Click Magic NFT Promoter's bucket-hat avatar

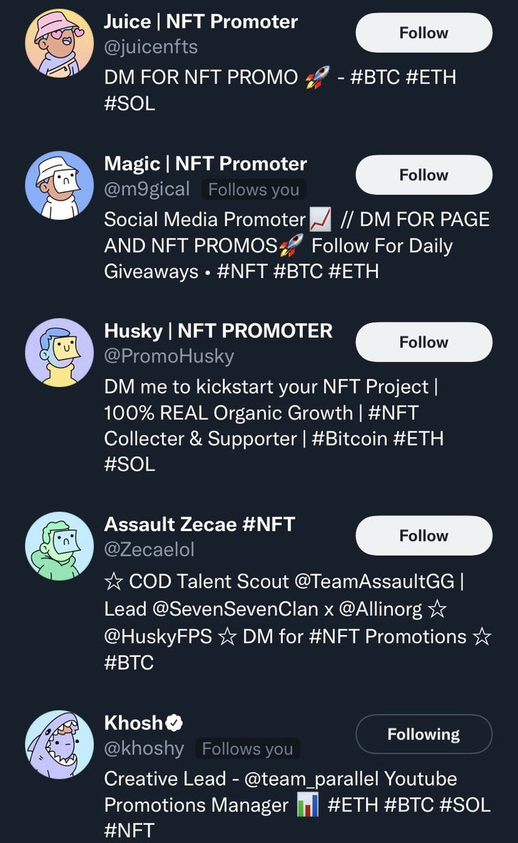(x=59, y=185)
